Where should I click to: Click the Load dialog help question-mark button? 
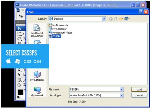pyautogui.click(x=141, y=12)
